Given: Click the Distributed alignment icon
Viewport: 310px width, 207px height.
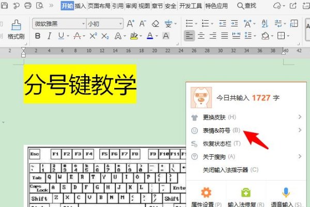Looking at the screenshot, I should (236, 36).
